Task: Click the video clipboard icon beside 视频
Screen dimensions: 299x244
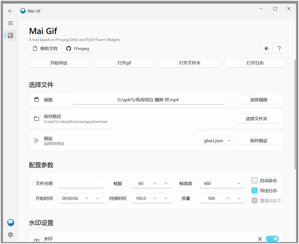Action: (36, 99)
